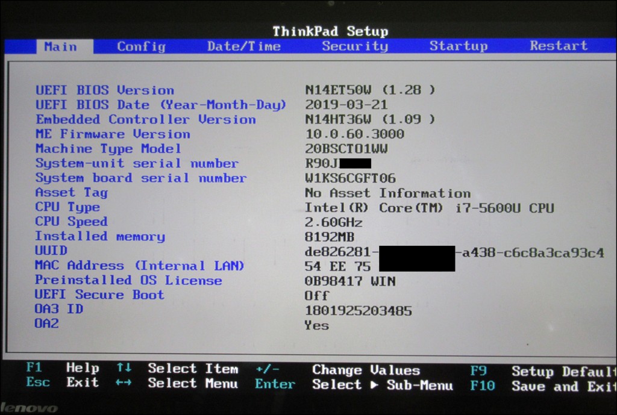The height and width of the screenshot is (415, 617).
Task: Select the CPU Type label
Action: [67, 207]
